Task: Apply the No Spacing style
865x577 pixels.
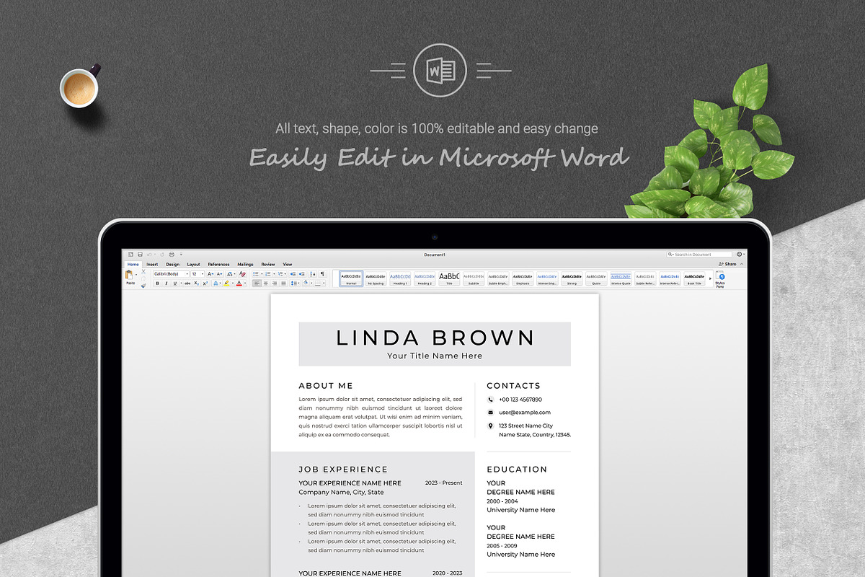Action: (376, 278)
